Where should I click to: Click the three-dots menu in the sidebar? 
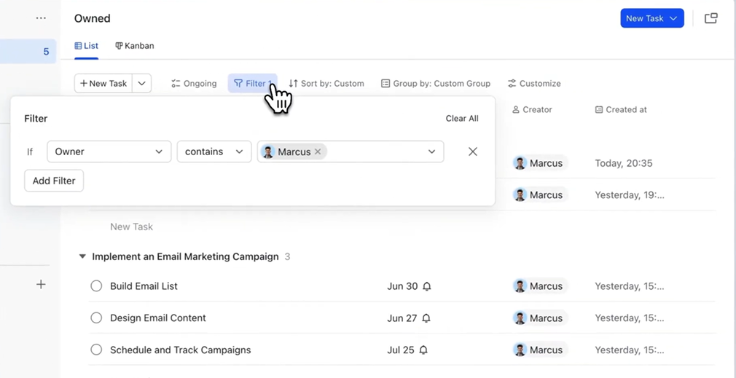41,18
